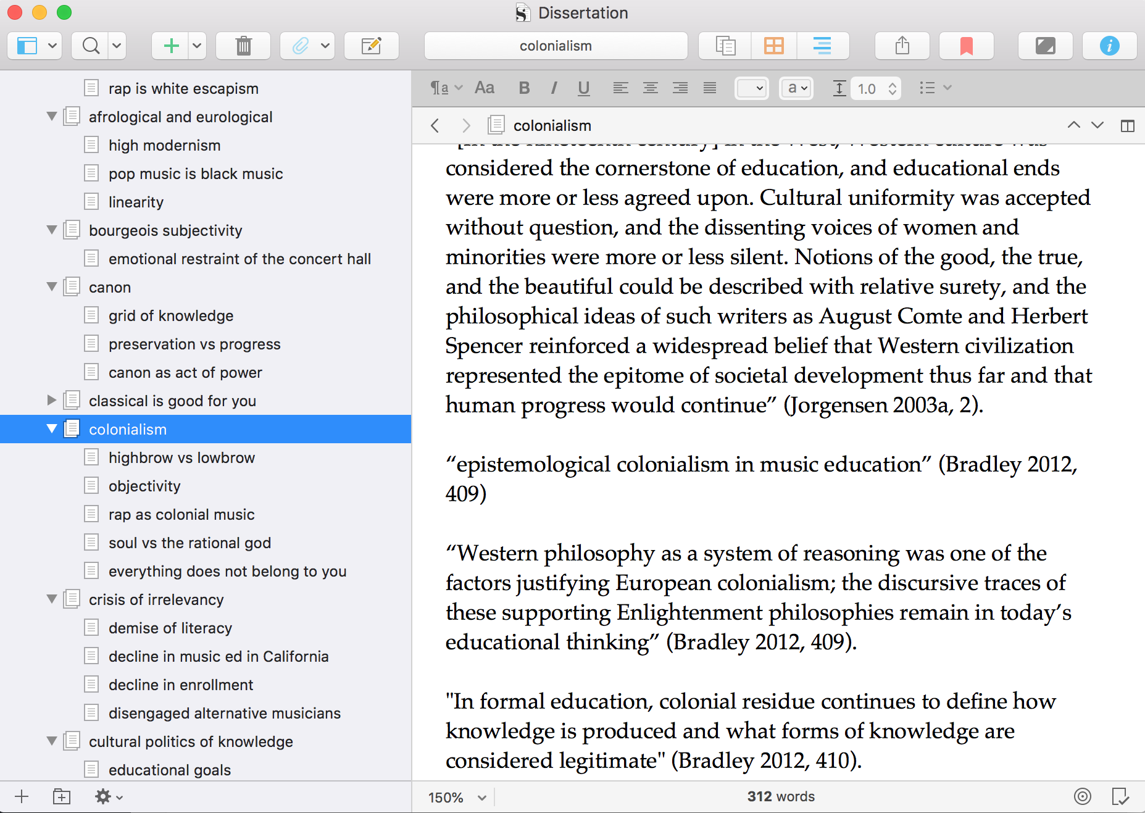
Task: Collapse crisis of irrelevancy group
Action: point(52,599)
